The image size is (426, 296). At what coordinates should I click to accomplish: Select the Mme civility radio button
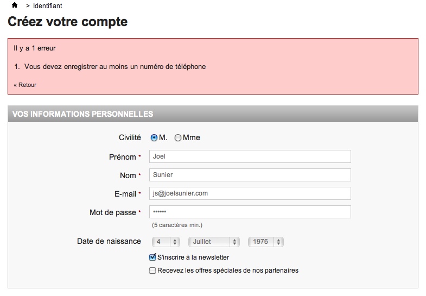(177, 138)
